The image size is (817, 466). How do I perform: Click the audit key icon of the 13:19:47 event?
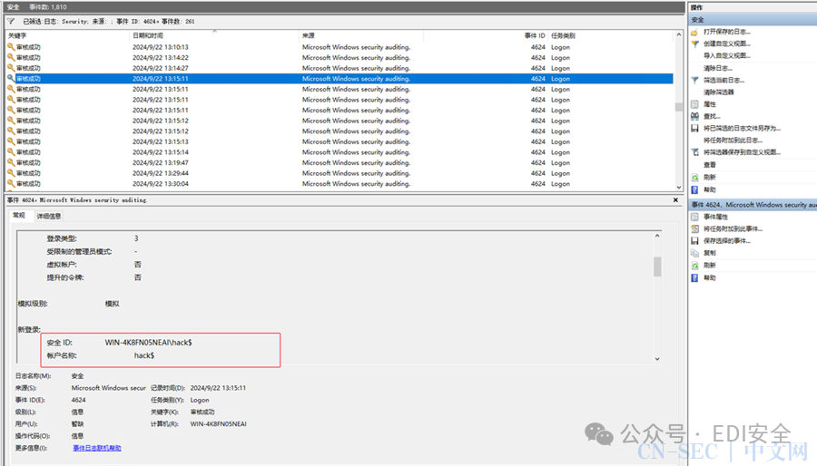tap(11, 162)
